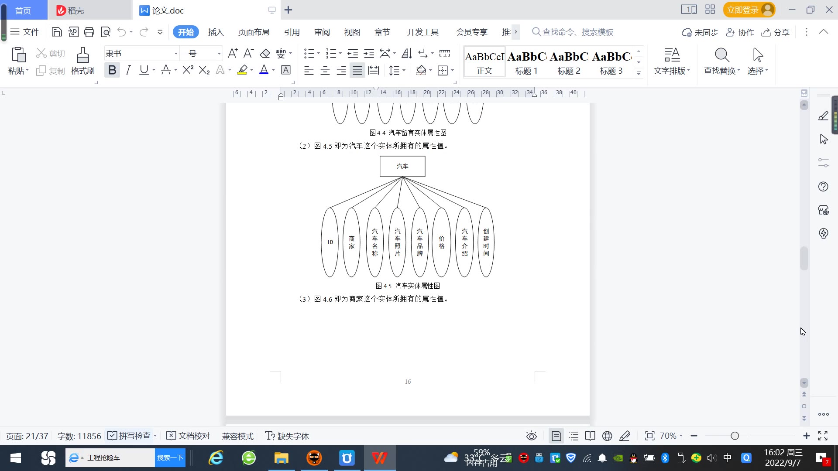838x471 pixels.
Task: Apply Superscript formatting icon
Action: (x=188, y=70)
